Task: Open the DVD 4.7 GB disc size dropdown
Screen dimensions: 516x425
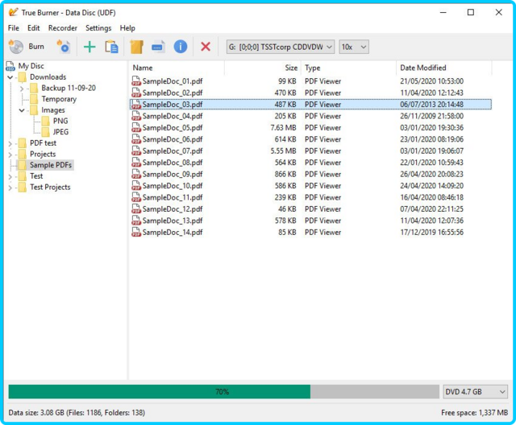Action: [x=475, y=391]
